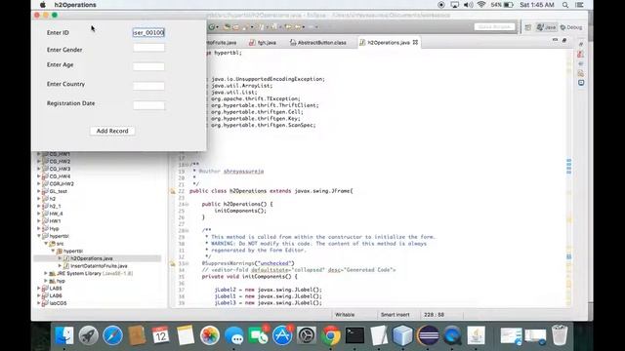Open Google Chrome from the Dock

(x=330, y=335)
